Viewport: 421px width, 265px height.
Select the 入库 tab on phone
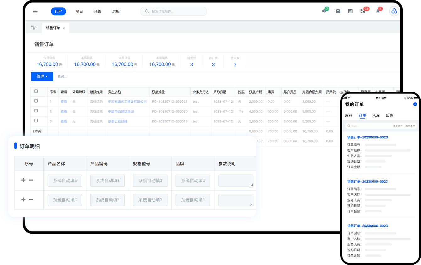(376, 116)
